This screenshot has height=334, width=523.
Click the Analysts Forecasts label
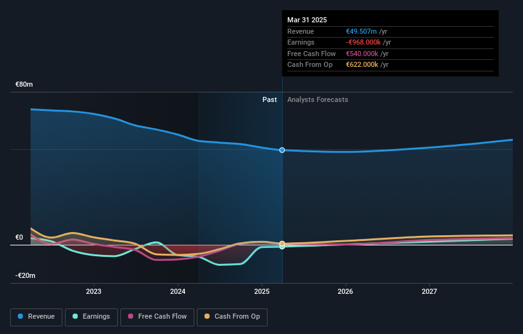tap(317, 100)
